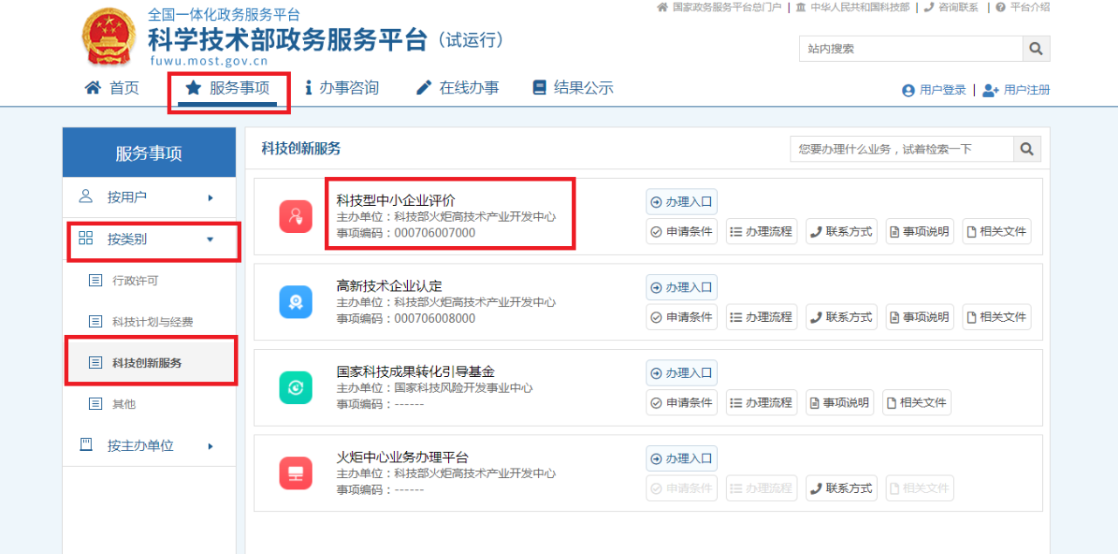Click 主办单位：国家科技风险开发事业中心 text

point(434,388)
